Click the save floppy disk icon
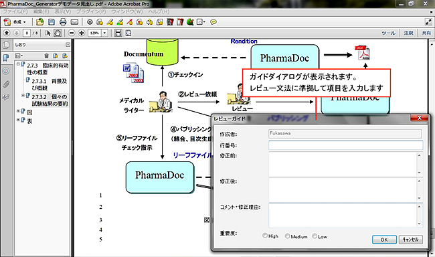The image size is (435, 257). tap(52, 21)
